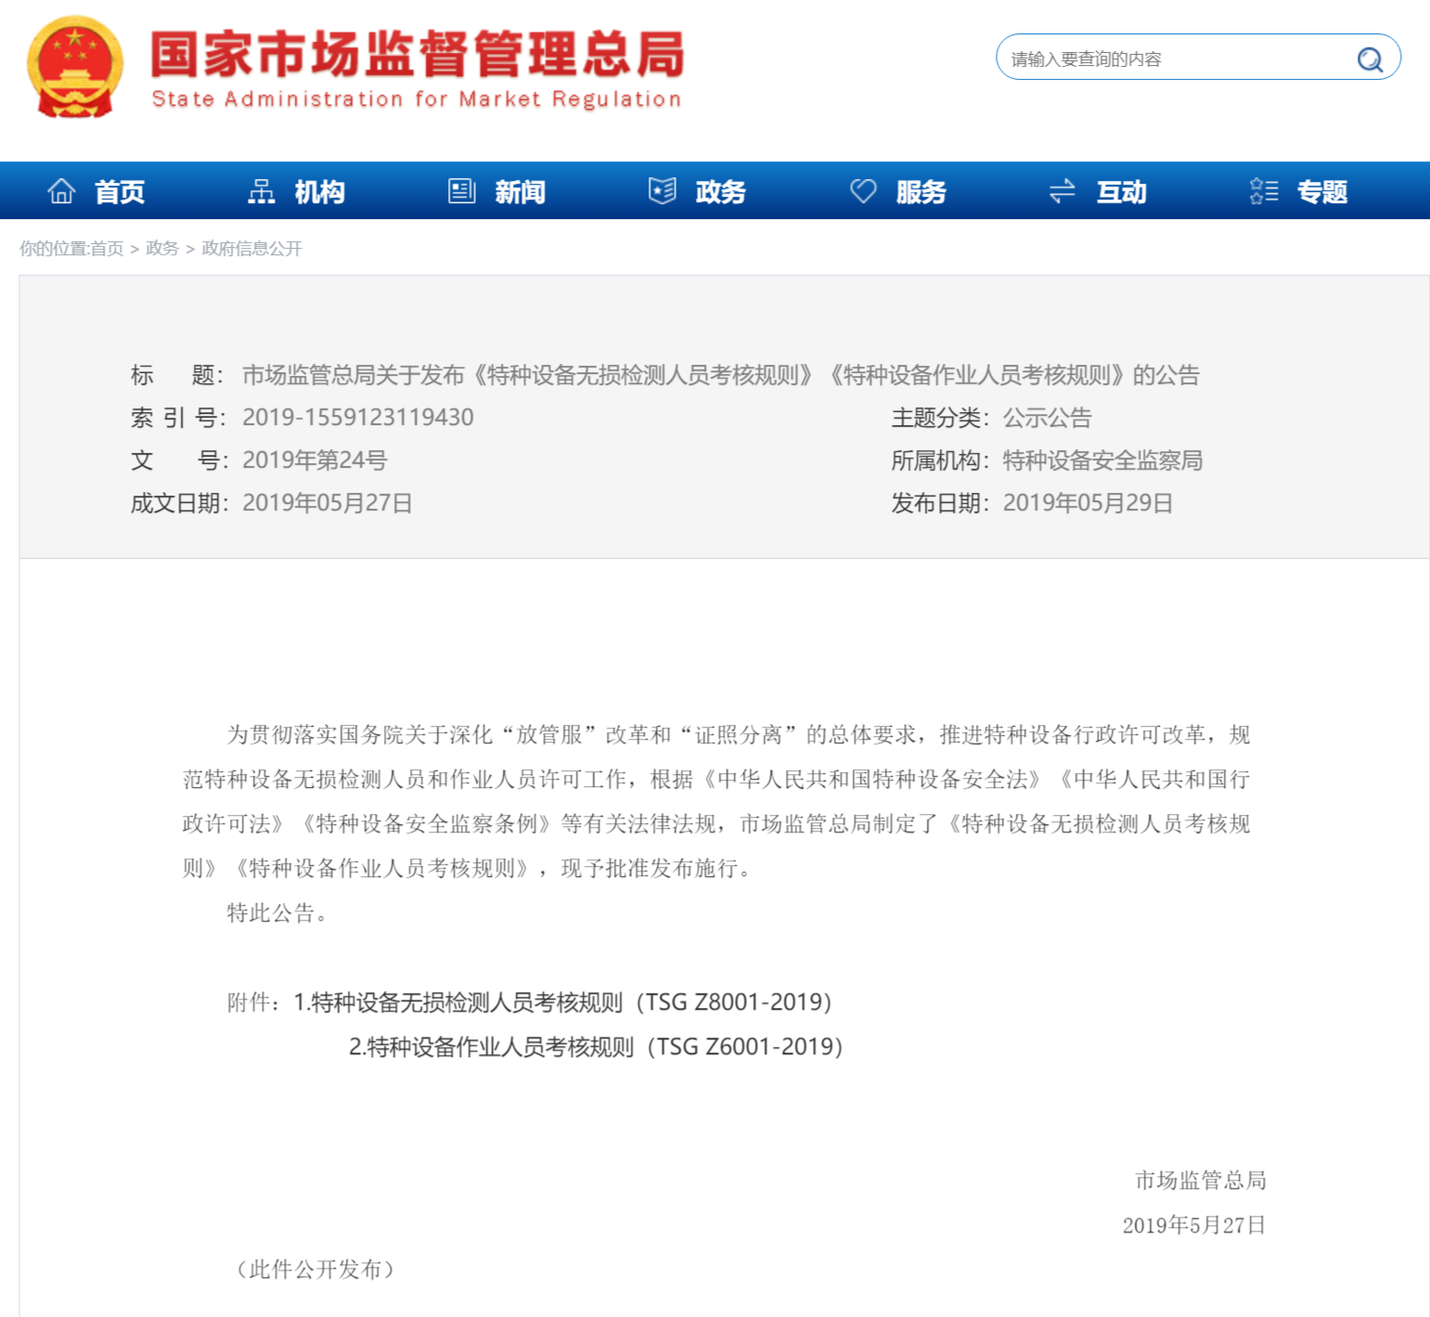Click the magnifier search icon
The height and width of the screenshot is (1317, 1430).
pos(1370,59)
